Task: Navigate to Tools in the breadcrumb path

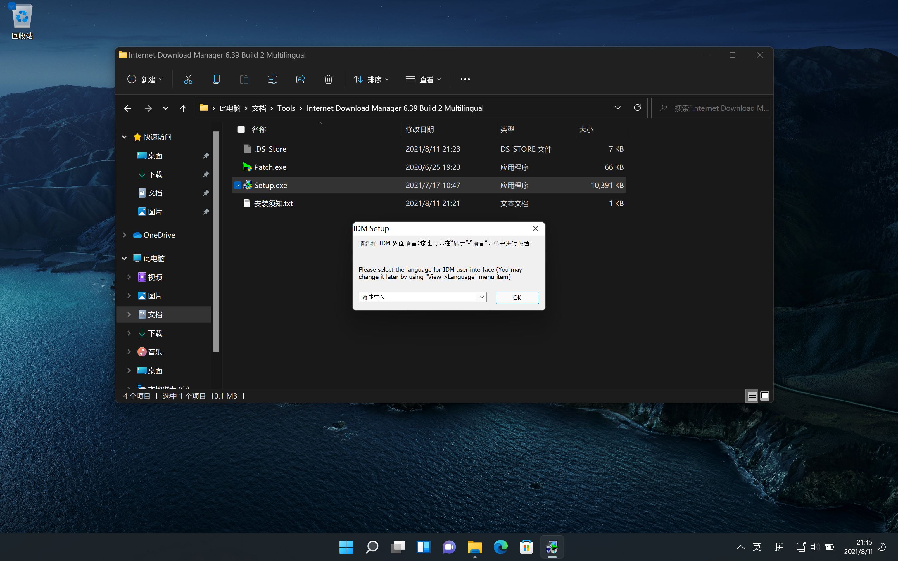Action: [x=286, y=108]
